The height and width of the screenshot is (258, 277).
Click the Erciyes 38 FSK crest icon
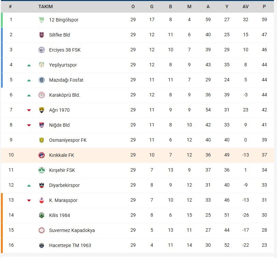tap(42, 50)
